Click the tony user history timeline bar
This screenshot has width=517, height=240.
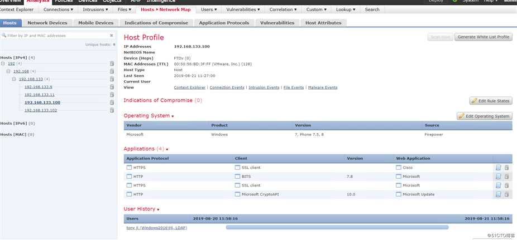[337, 227]
